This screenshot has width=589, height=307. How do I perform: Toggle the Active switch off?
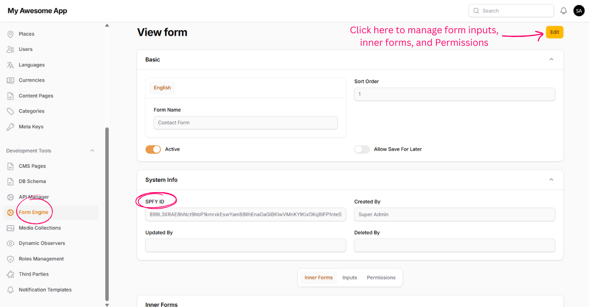[153, 149]
